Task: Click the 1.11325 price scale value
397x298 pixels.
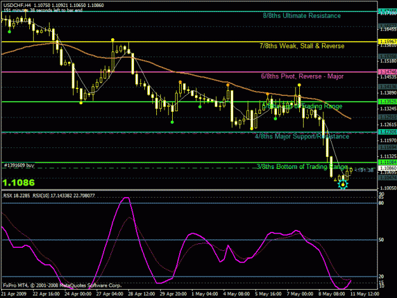Action: pyautogui.click(x=388, y=156)
